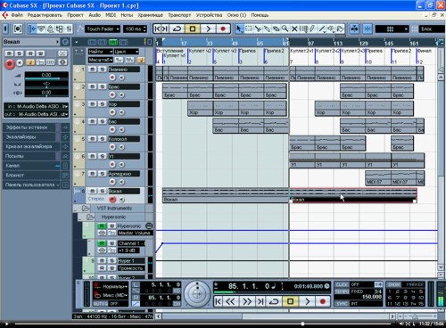Image resolution: width=446 pixels, height=328 pixels.
Task: Open the Найти locate dropdown
Action: tap(100, 52)
